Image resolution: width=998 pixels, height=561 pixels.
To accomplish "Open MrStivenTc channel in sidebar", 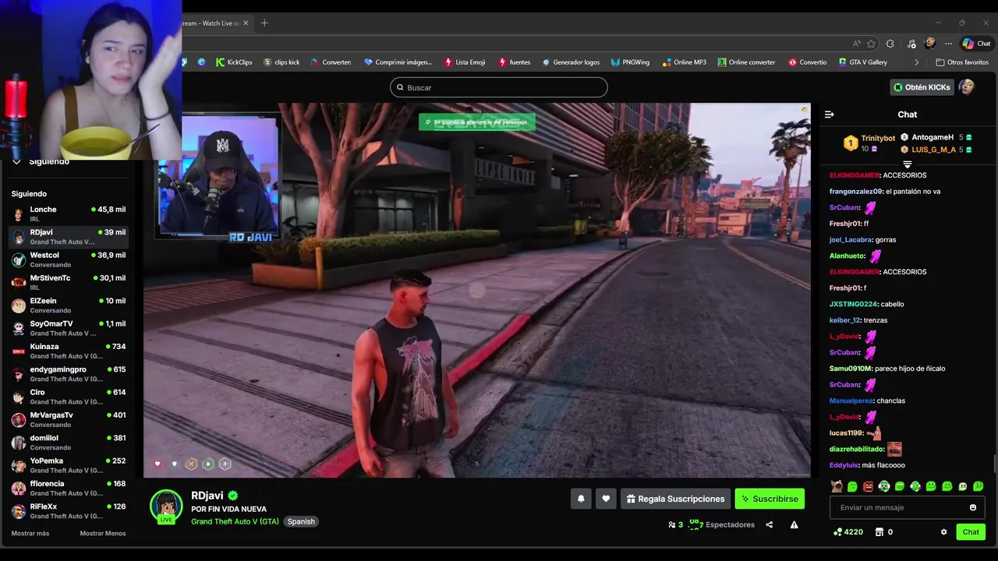I will click(x=69, y=282).
